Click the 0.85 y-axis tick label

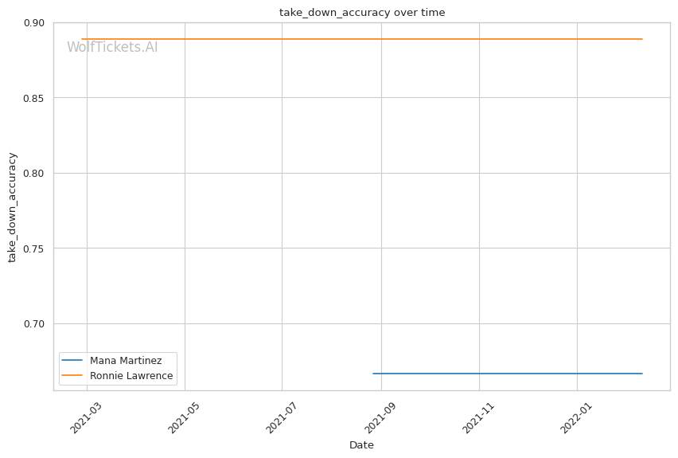click(34, 98)
